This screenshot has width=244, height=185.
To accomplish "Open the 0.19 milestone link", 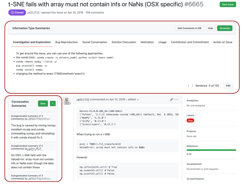I will click(189, 154).
